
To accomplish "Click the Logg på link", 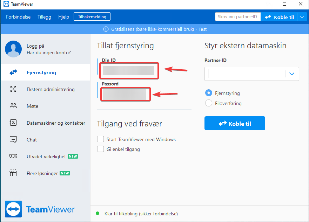I will pos(35,46).
